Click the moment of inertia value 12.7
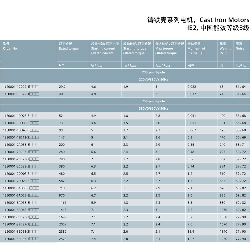The width and height of the screenshot is (252, 245). click(191, 239)
